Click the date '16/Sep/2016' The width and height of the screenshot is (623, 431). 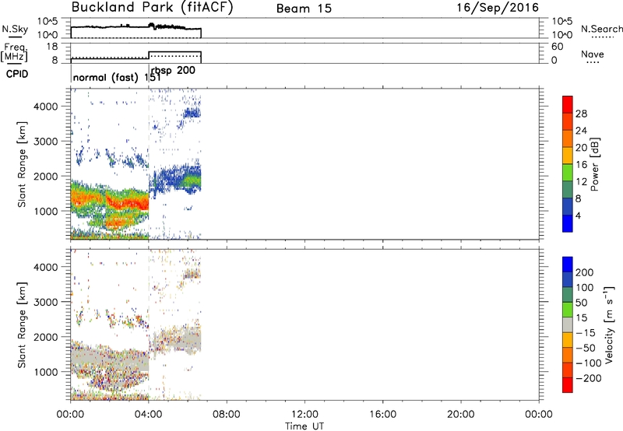(498, 8)
